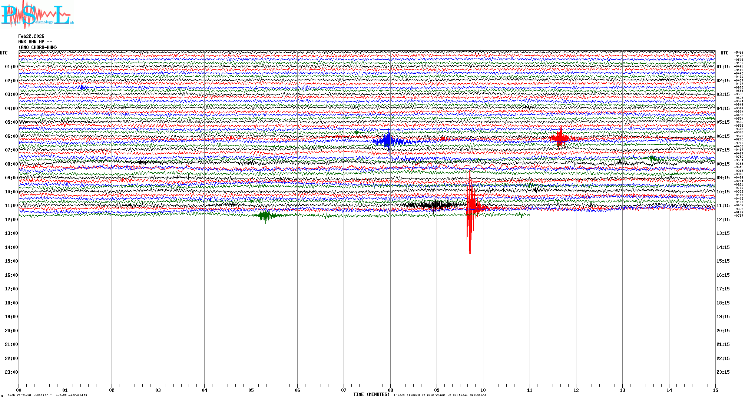Click the Feb22,2026 date label

click(x=31, y=36)
